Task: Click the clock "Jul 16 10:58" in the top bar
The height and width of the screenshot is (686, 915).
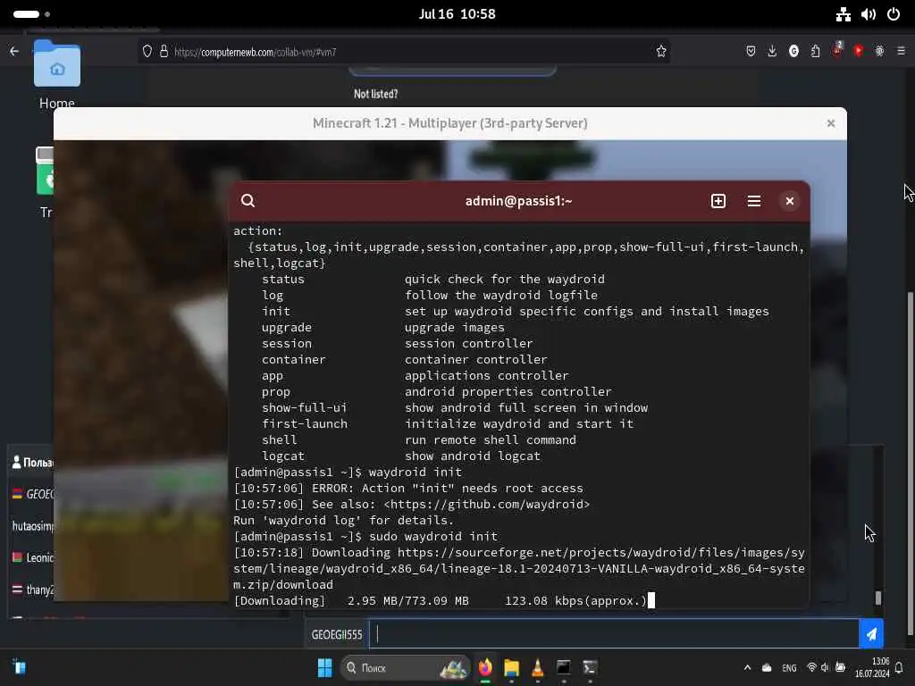Action: (457, 14)
